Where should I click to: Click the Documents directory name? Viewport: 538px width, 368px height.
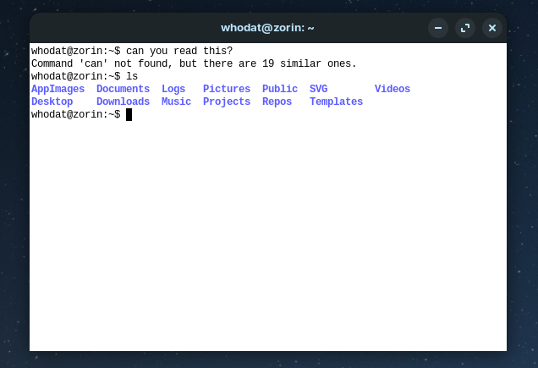click(124, 89)
